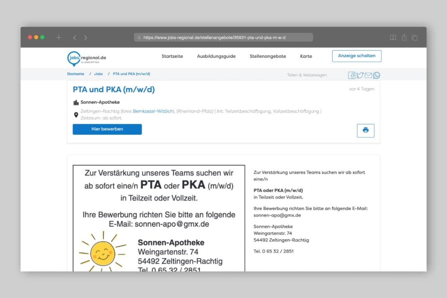Click the 'vor 4 Tagen' posting date
This screenshot has height=298, width=447.
point(361,89)
